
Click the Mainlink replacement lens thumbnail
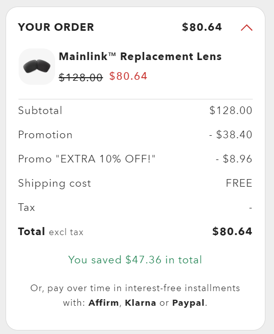tap(37, 67)
